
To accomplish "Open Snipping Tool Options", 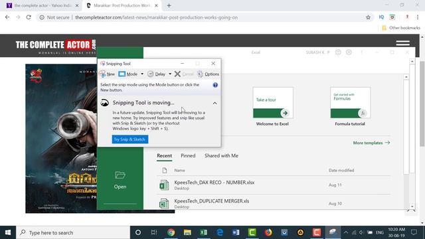I will click(x=208, y=74).
